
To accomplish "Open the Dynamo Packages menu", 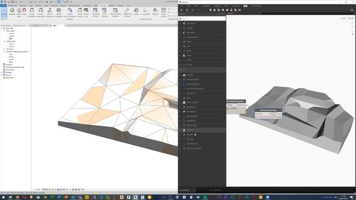I will point(206,6).
